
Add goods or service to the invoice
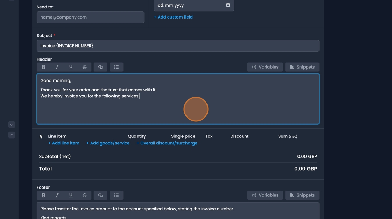tap(108, 143)
